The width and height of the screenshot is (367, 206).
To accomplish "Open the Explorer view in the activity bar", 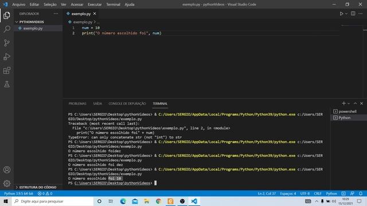I will click(x=7, y=15).
